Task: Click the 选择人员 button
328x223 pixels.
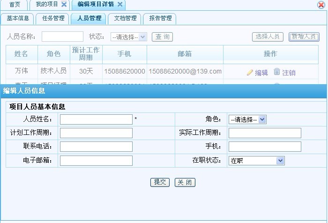Action: (268, 37)
